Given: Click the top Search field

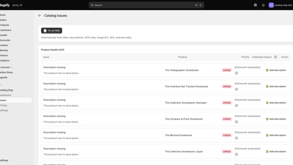Looking at the screenshot, I should (x=146, y=5).
